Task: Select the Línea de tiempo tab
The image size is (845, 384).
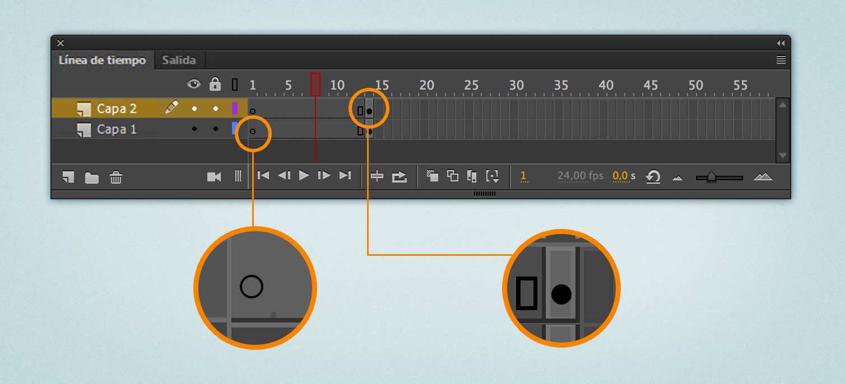Action: (103, 60)
